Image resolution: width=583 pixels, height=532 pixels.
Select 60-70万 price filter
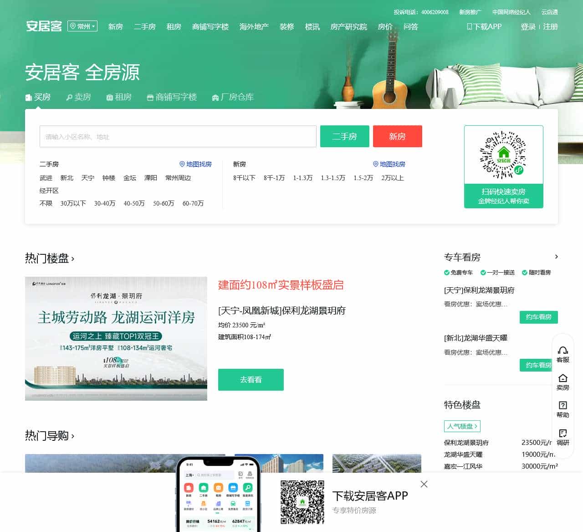[x=193, y=203]
